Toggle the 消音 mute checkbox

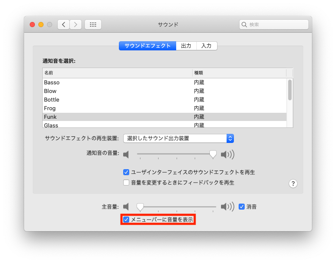tap(242, 207)
